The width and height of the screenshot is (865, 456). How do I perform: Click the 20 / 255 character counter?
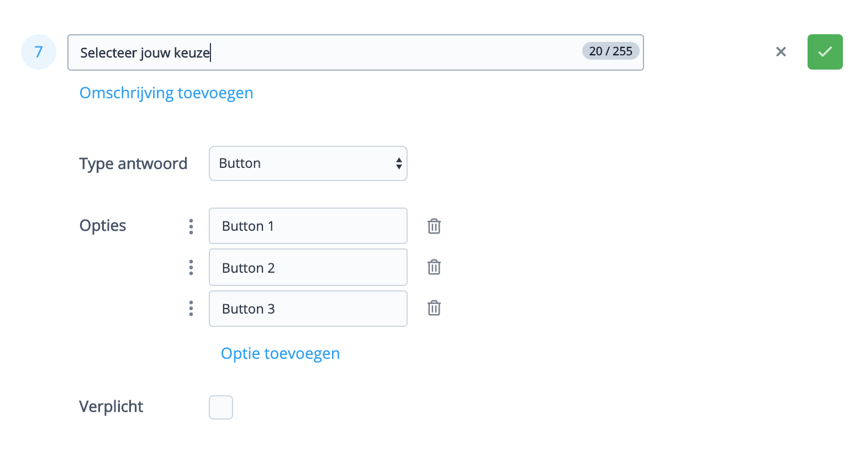610,51
